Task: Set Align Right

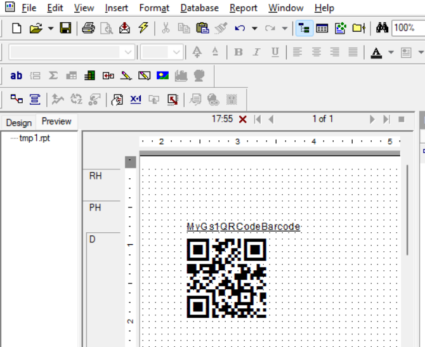Action: 334,52
